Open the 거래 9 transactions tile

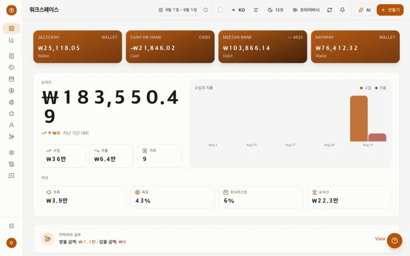(x=159, y=156)
